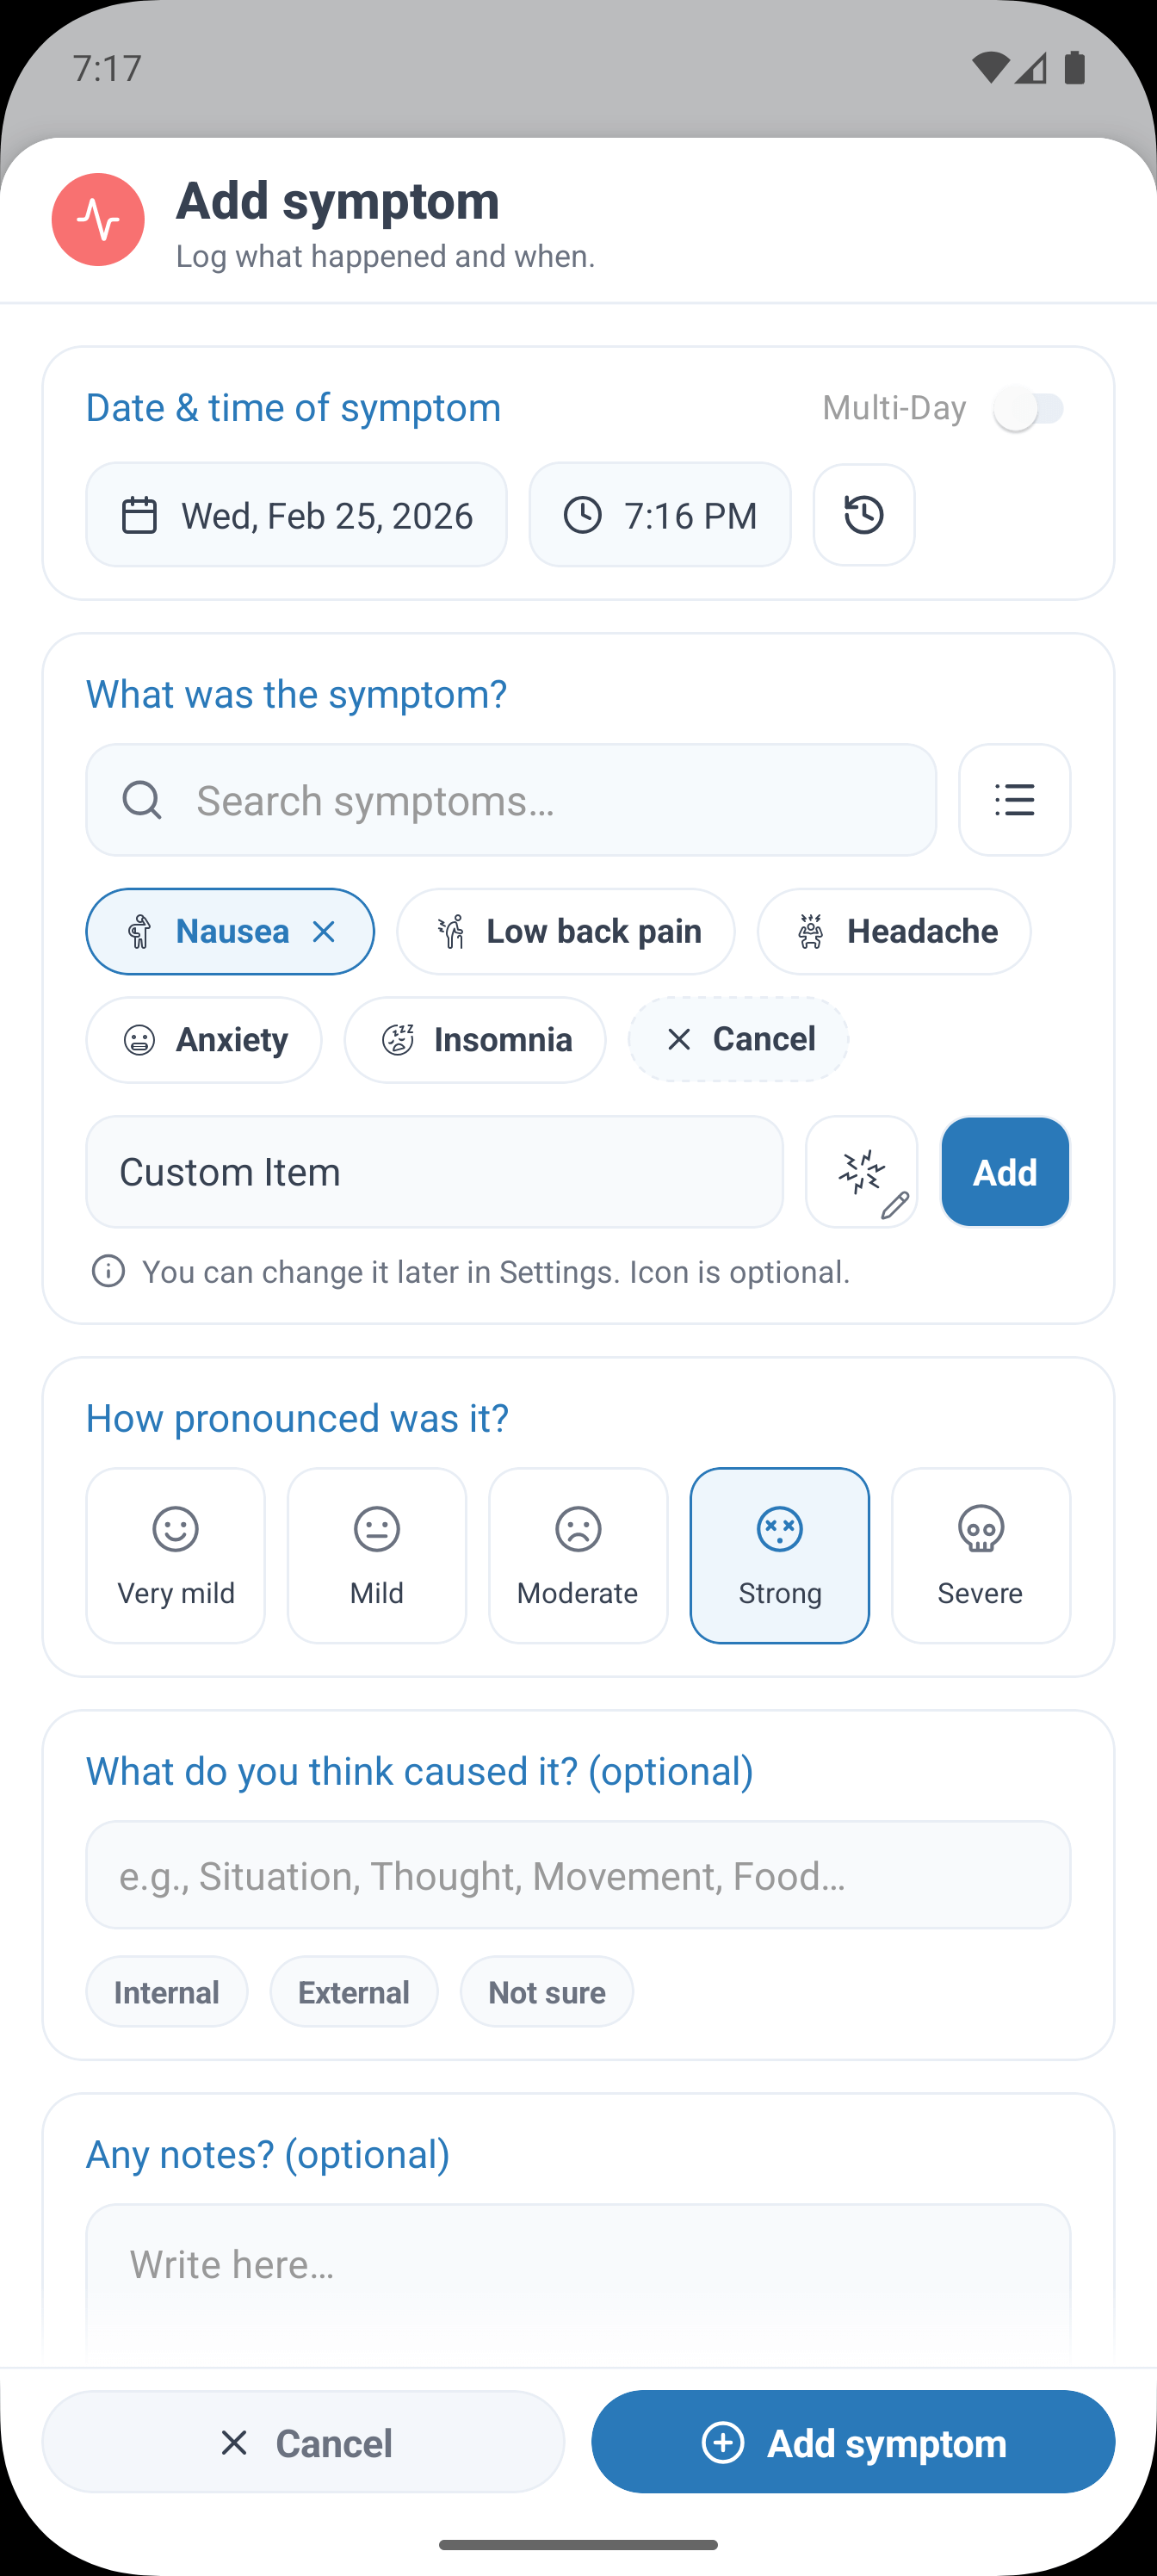Click the info icon below Custom Item
The image size is (1157, 2576).
pyautogui.click(x=107, y=1271)
